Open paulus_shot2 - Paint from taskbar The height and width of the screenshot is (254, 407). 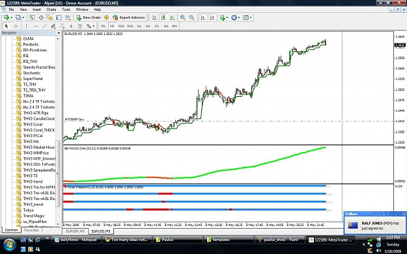click(x=279, y=240)
